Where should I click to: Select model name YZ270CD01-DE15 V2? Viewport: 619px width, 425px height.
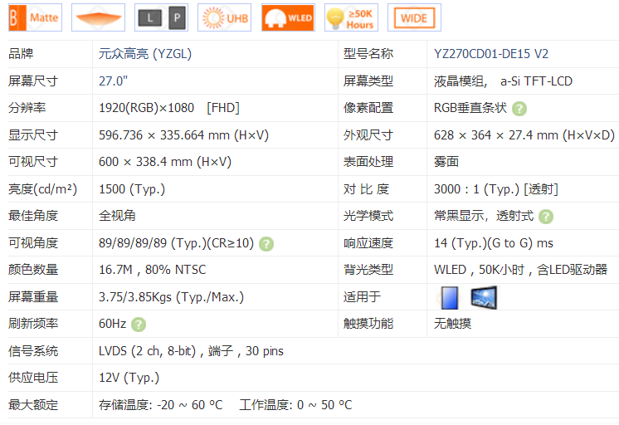click(491, 54)
